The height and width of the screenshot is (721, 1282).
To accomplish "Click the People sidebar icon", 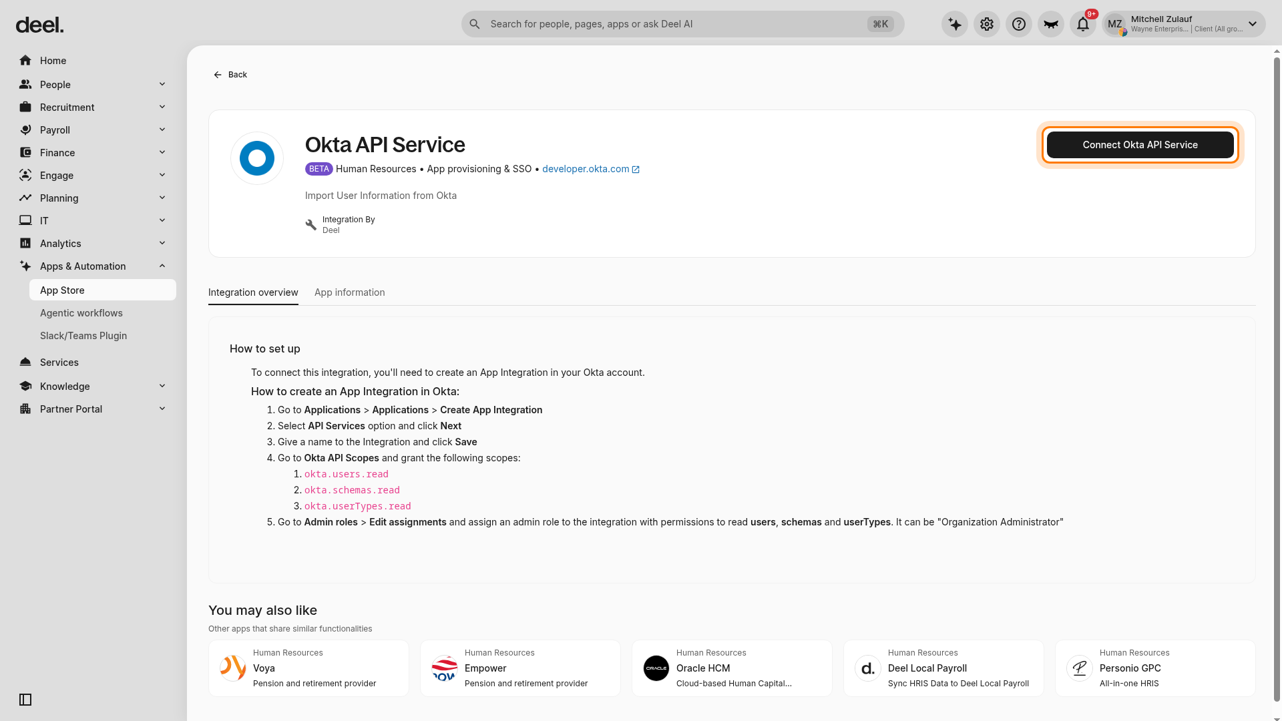I will [x=25, y=85].
